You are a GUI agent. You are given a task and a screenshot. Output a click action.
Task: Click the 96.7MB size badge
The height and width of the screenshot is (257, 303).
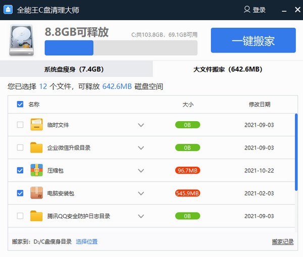pos(187,171)
